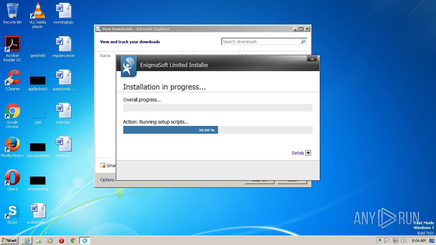The height and width of the screenshot is (245, 436).
Task: Click the 50.00 % action progress bar
Action: [218, 130]
